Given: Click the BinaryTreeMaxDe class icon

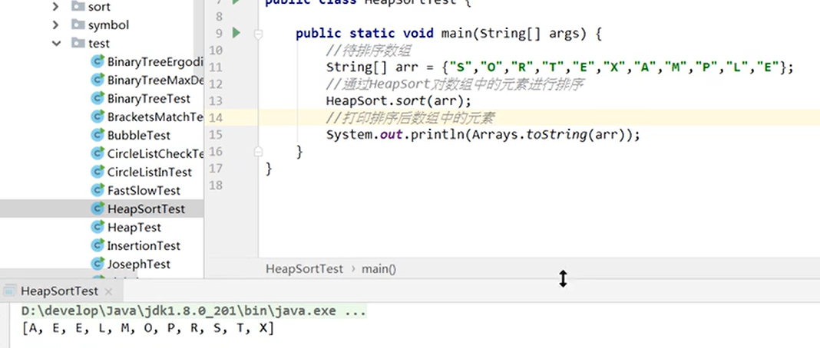Looking at the screenshot, I should pyautogui.click(x=98, y=80).
